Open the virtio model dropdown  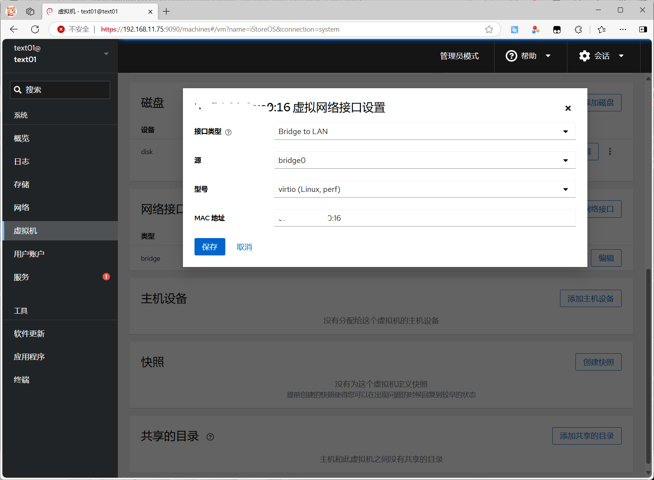click(424, 189)
